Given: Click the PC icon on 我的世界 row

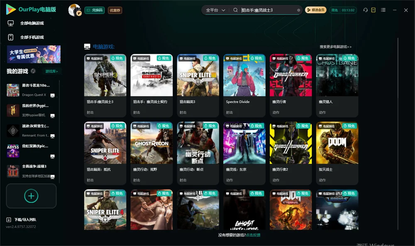Looking at the screenshot, I should [x=52, y=116].
